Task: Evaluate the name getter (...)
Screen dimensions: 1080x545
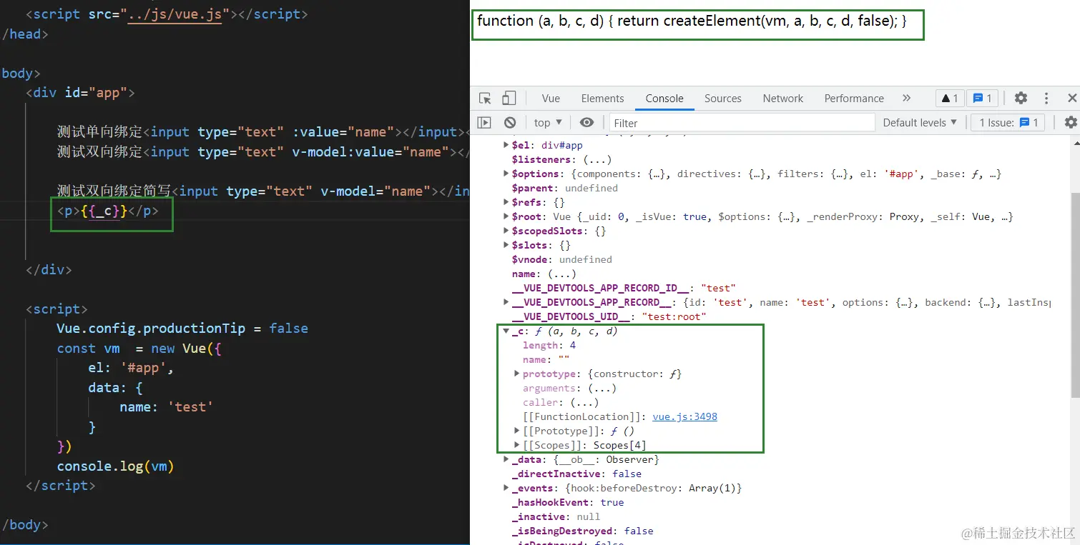Action: [x=562, y=274]
